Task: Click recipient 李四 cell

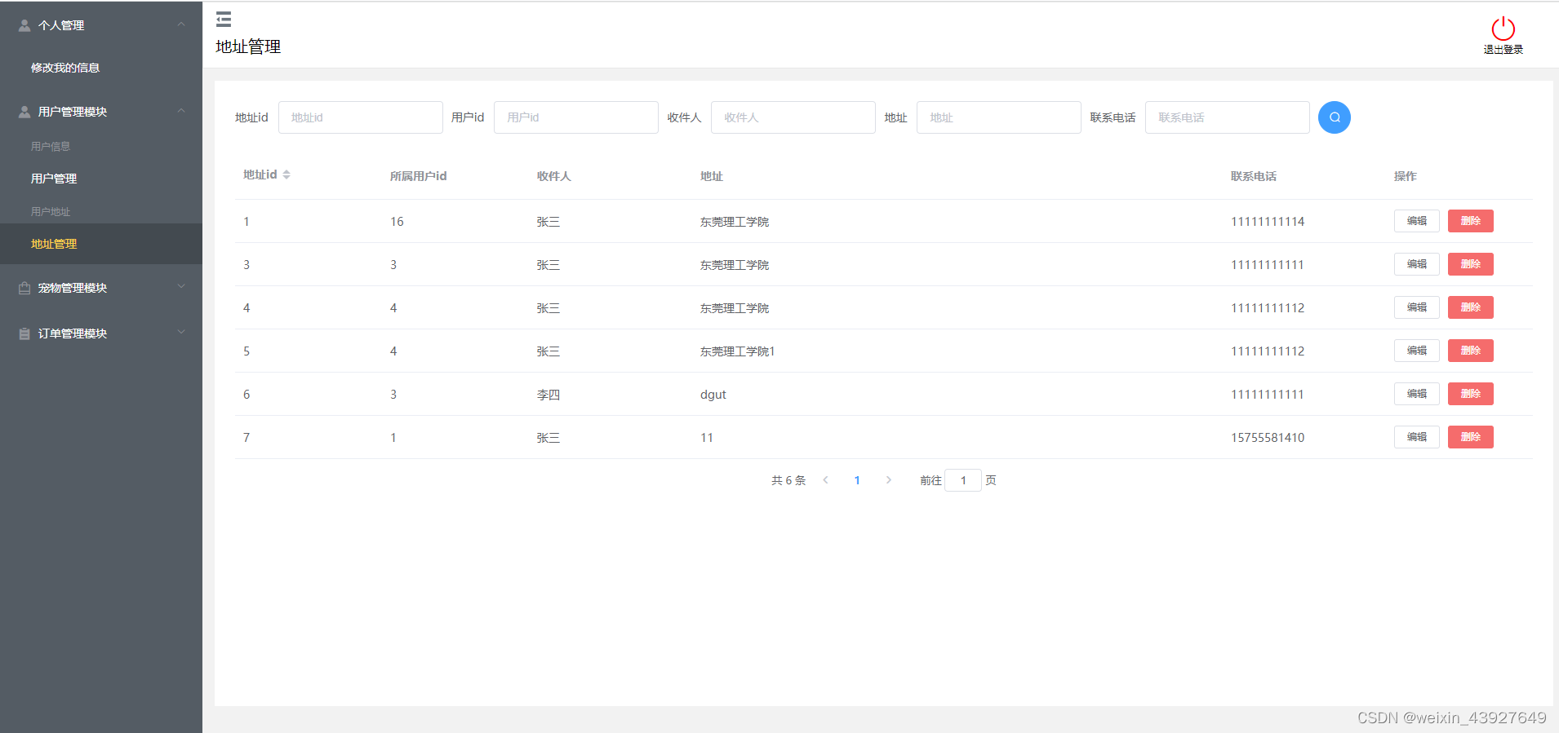Action: [549, 395]
